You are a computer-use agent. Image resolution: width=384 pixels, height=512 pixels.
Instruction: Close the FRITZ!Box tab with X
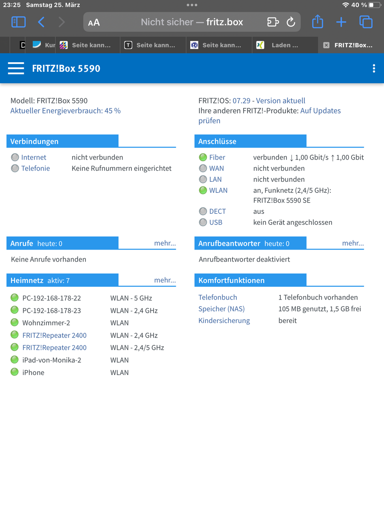(x=326, y=45)
